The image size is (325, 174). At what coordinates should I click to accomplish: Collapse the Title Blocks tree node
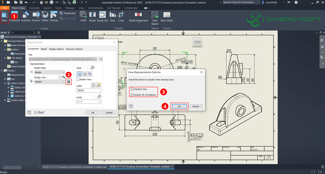(x=5, y=58)
